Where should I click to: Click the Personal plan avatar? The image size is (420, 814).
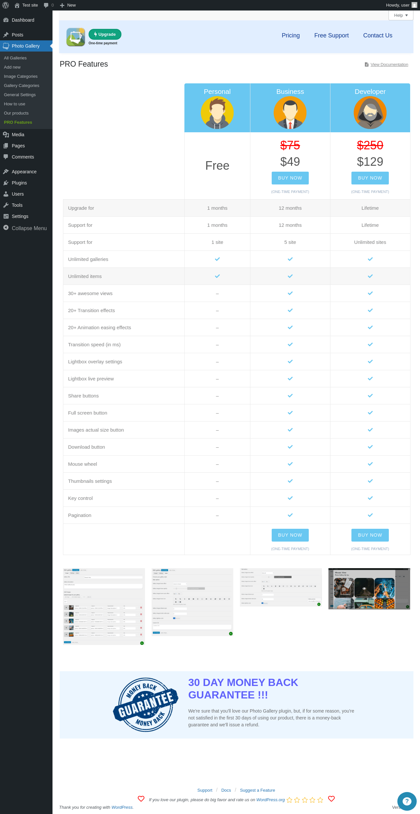(x=217, y=113)
